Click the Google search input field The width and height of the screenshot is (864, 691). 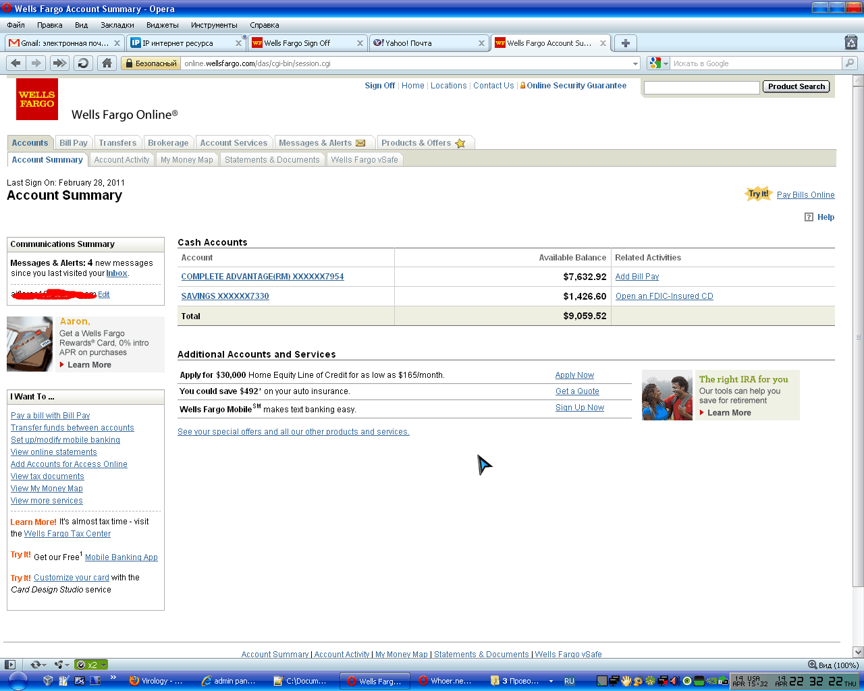tap(755, 63)
